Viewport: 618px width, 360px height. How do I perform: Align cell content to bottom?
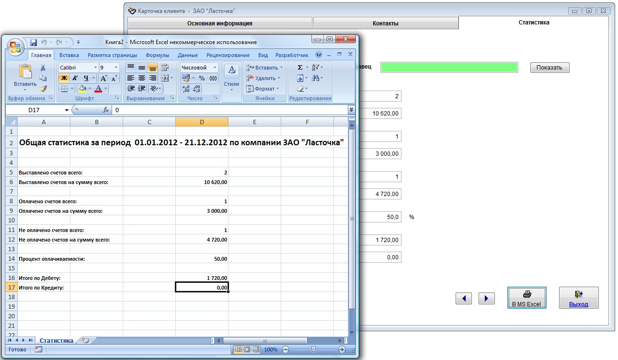coord(152,68)
